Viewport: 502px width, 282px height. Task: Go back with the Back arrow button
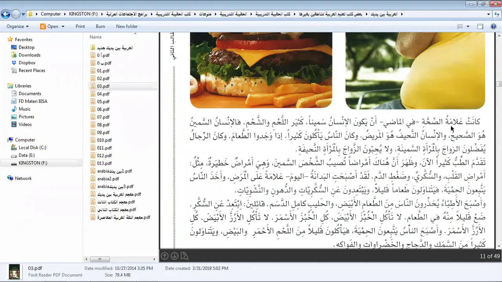5,14
